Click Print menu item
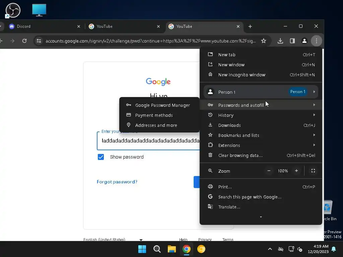Image resolution: width=343 pixels, height=257 pixels. pyautogui.click(x=261, y=187)
